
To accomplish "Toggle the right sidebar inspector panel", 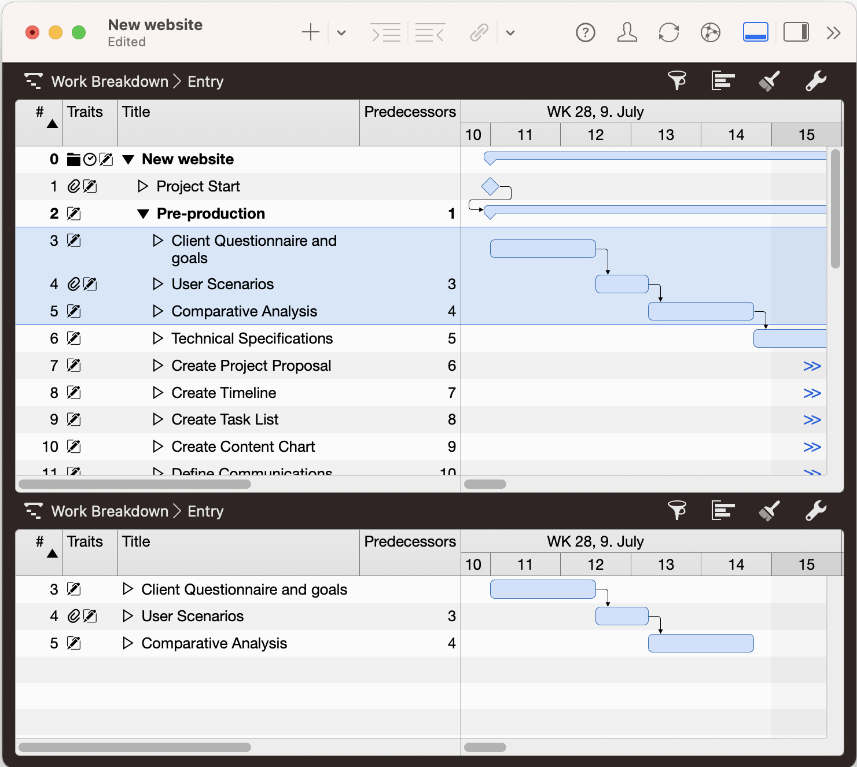I will tap(796, 33).
